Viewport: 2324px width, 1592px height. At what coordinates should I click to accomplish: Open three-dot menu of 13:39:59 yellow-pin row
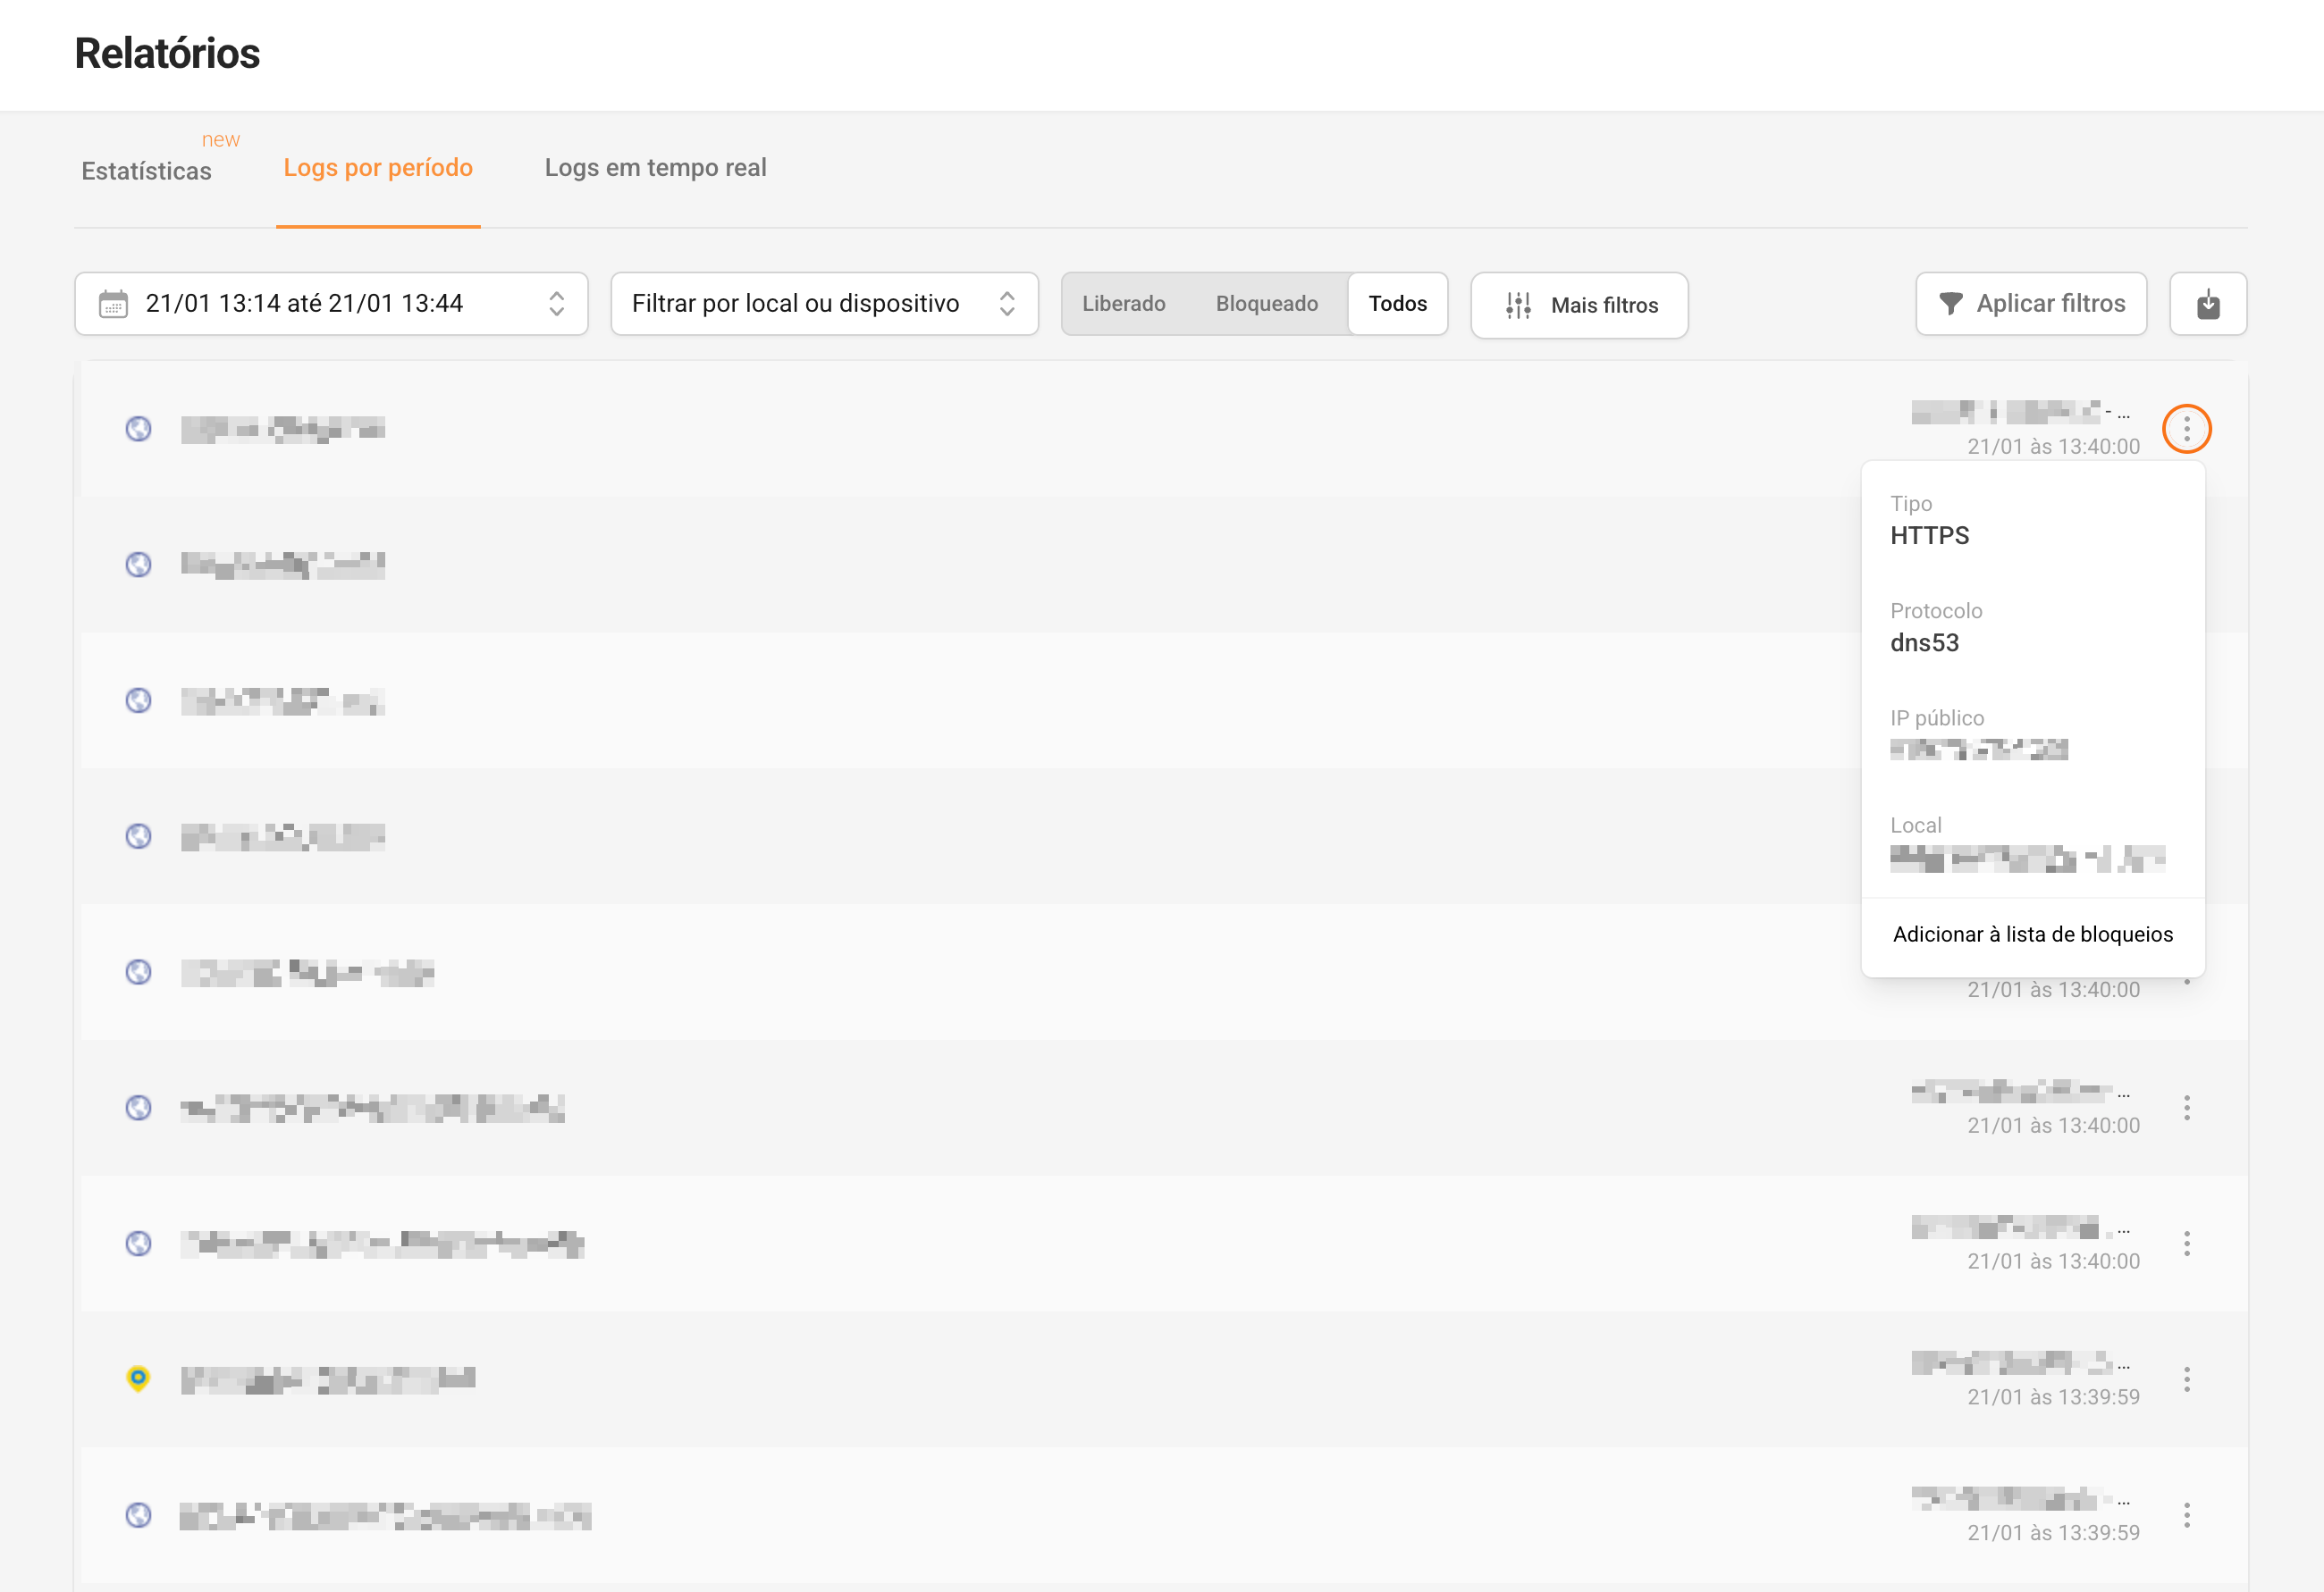click(2186, 1379)
